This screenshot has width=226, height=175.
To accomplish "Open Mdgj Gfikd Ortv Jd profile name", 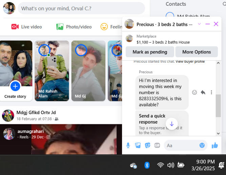I will [x=36, y=112].
